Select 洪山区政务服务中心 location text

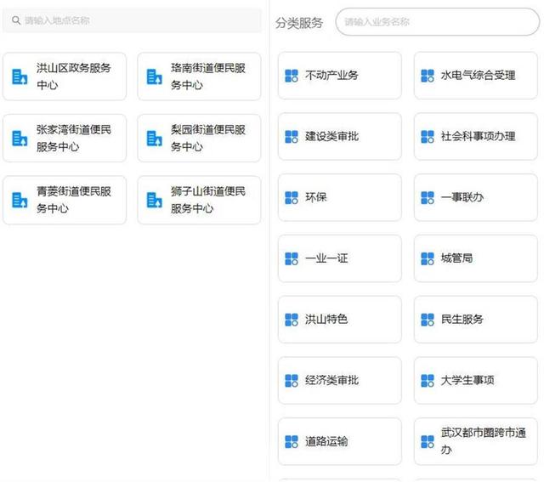pos(74,77)
